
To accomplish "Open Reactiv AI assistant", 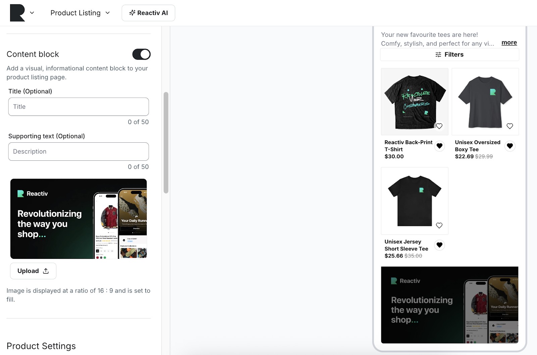I will point(148,13).
